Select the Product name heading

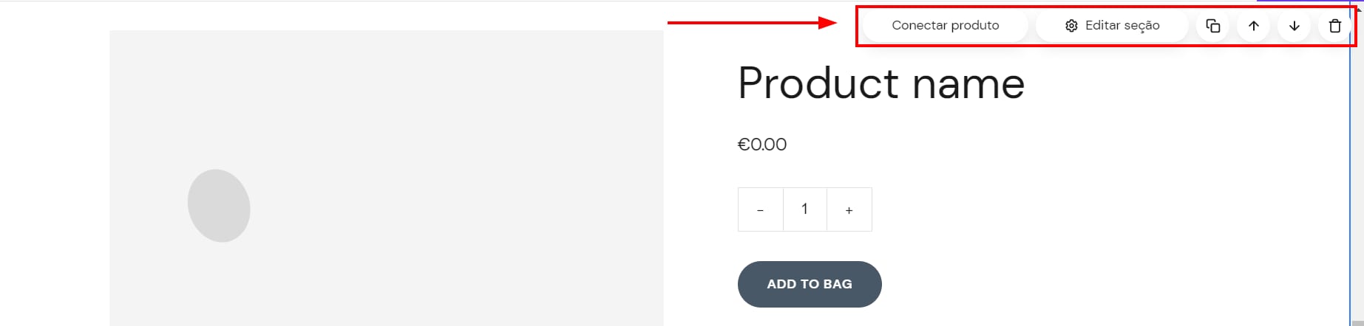tap(881, 83)
